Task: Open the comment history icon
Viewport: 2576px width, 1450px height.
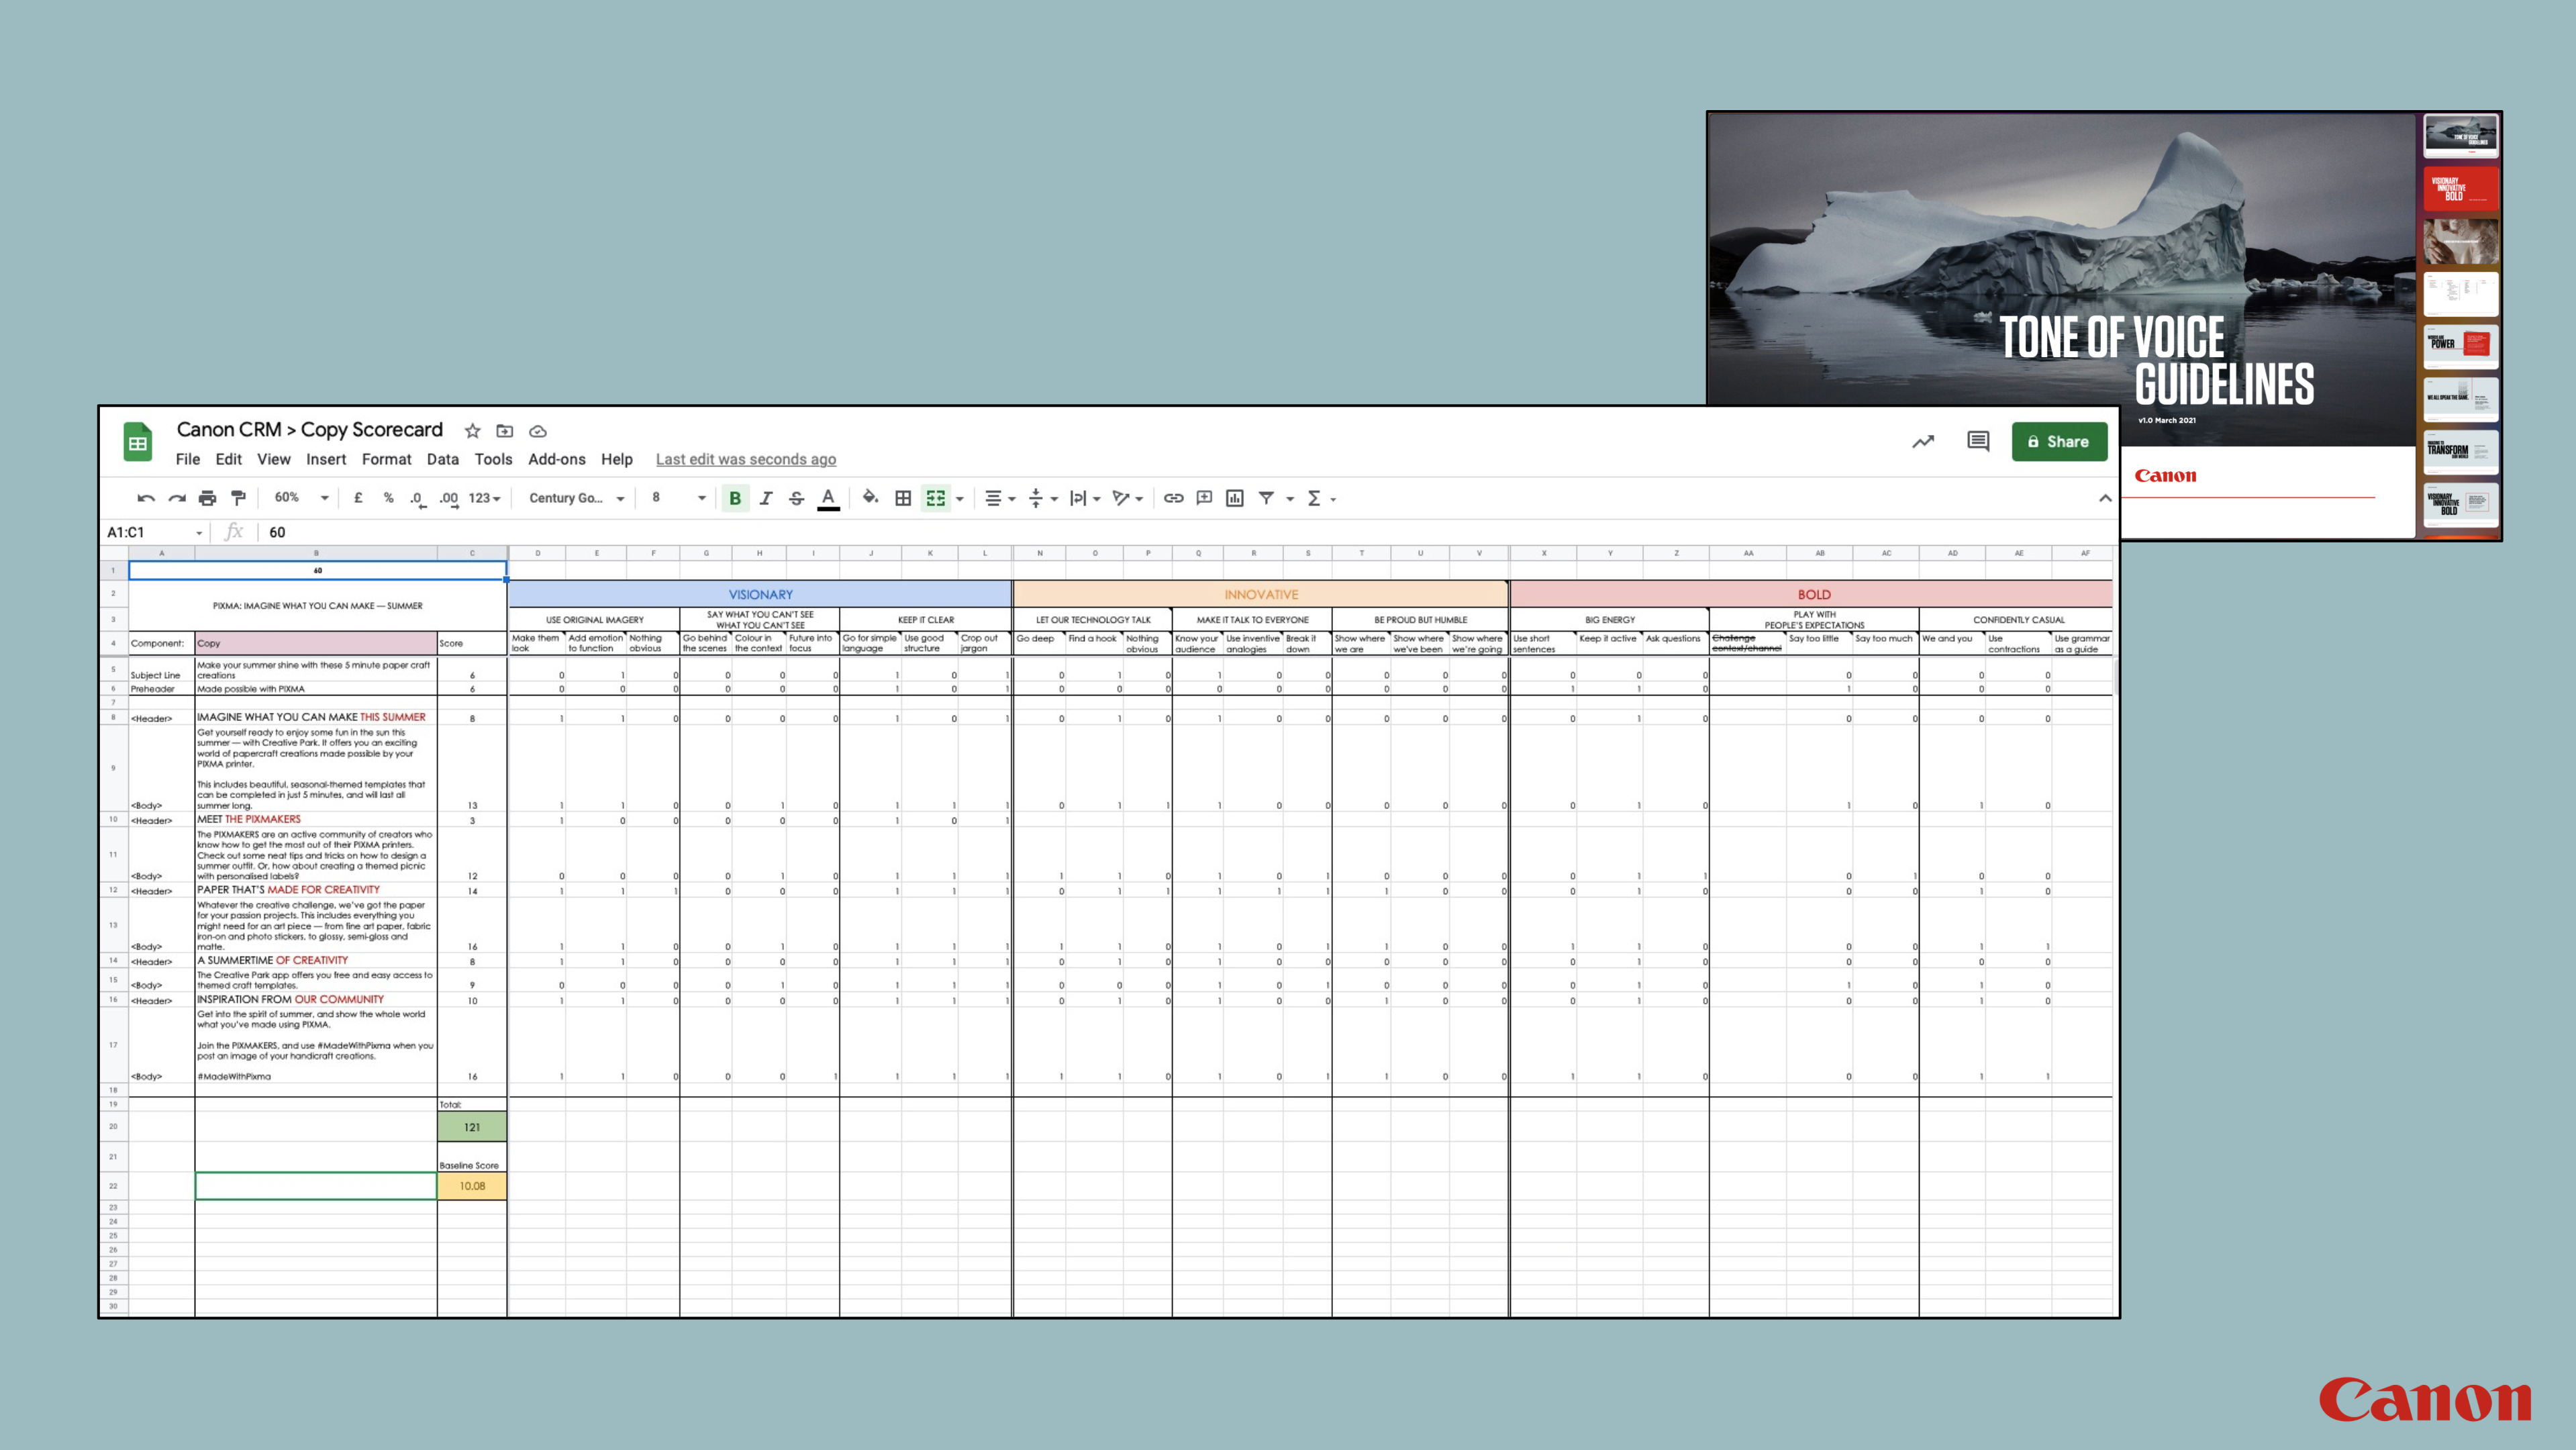Action: (x=1977, y=441)
